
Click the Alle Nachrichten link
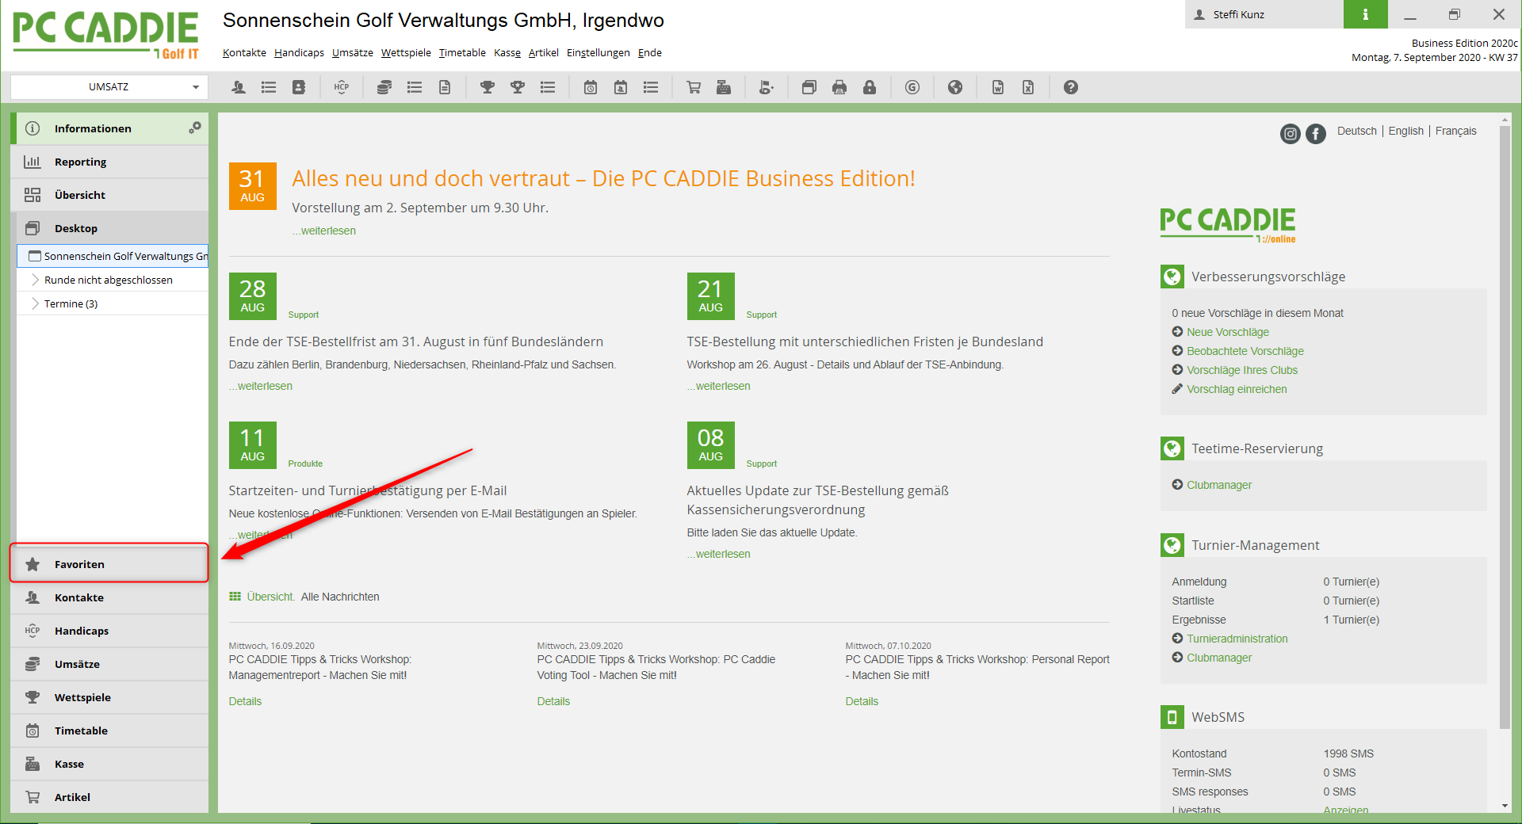coord(340,597)
